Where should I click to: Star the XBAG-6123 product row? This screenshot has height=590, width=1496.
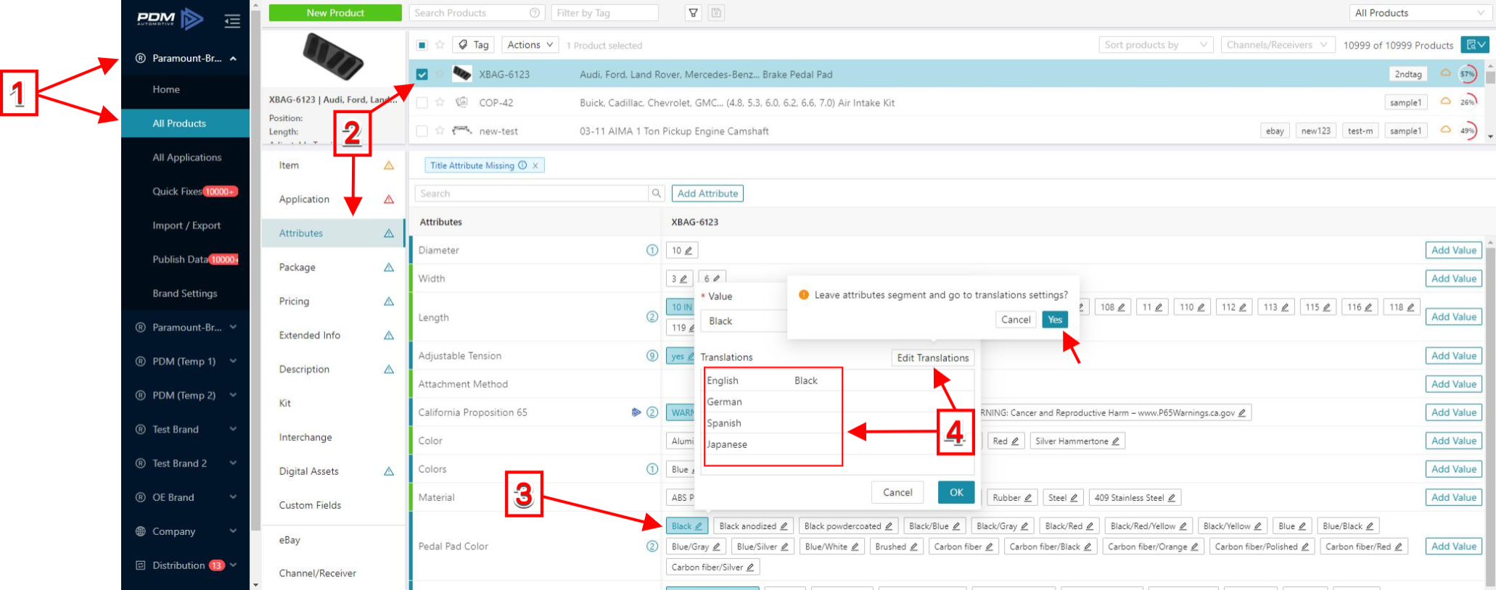(440, 74)
